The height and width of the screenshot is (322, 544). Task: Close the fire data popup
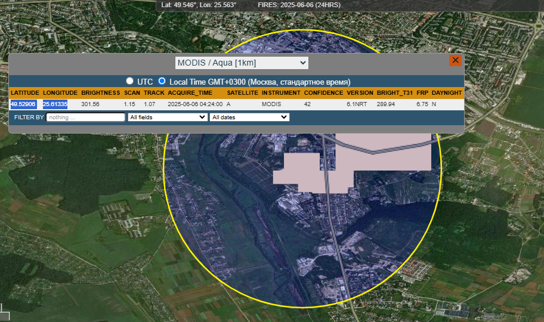455,60
